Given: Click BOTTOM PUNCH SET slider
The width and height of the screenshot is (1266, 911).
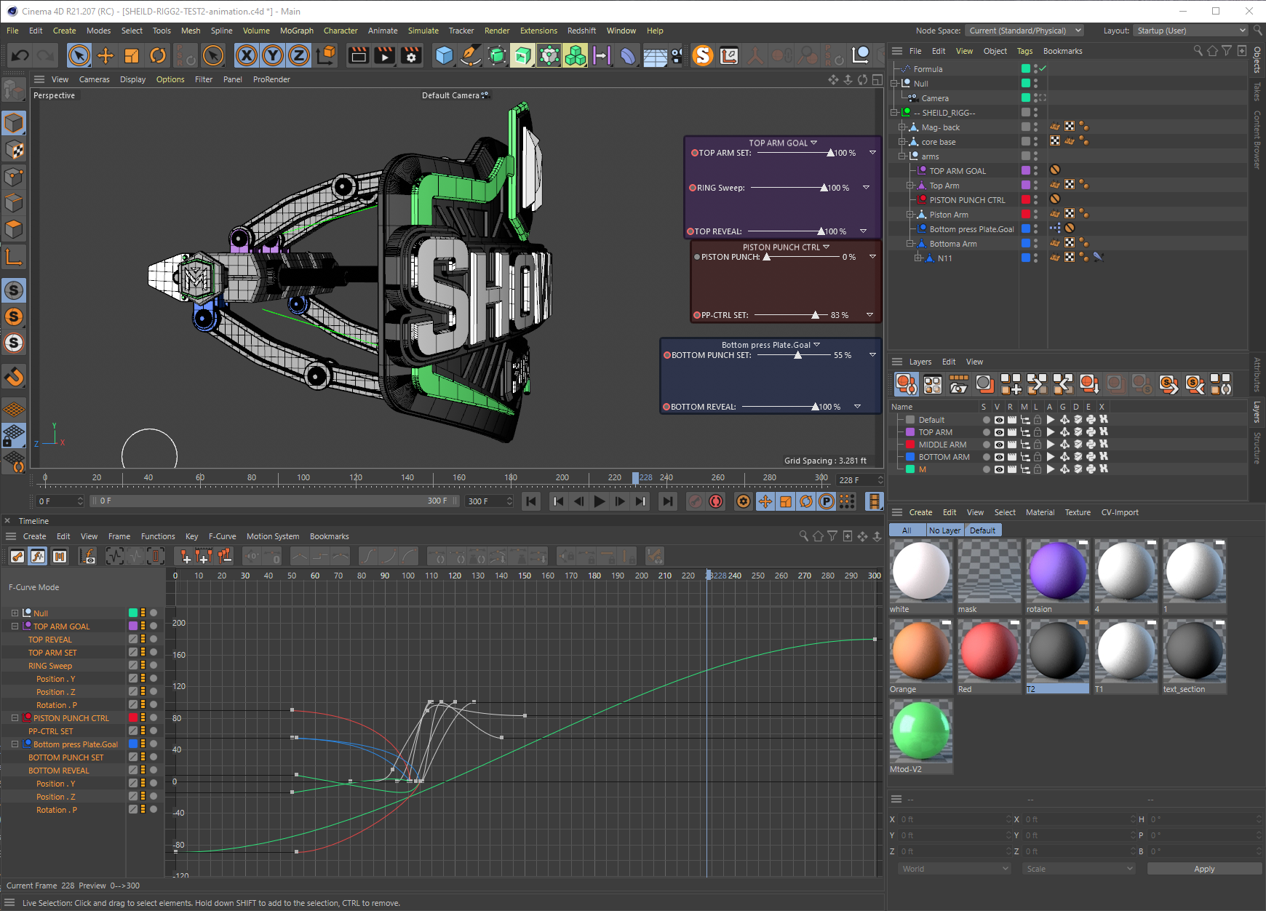Looking at the screenshot, I should (792, 355).
